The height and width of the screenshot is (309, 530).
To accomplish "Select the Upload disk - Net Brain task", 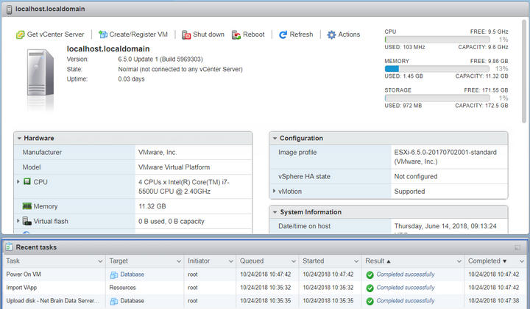I will coord(265,301).
